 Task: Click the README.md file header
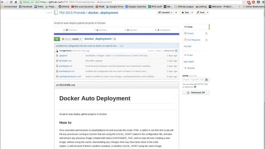tap(117, 85)
